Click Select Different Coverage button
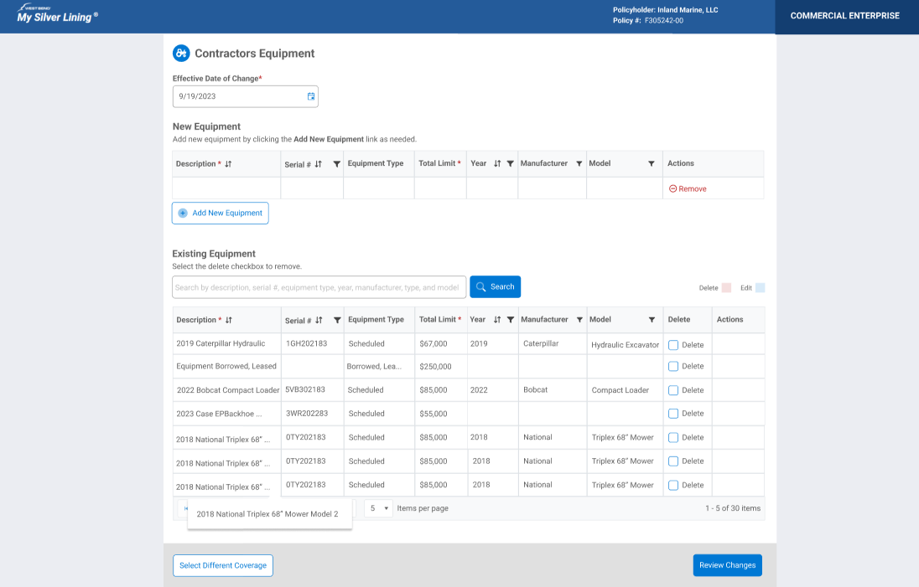This screenshot has width=919, height=587. point(223,565)
